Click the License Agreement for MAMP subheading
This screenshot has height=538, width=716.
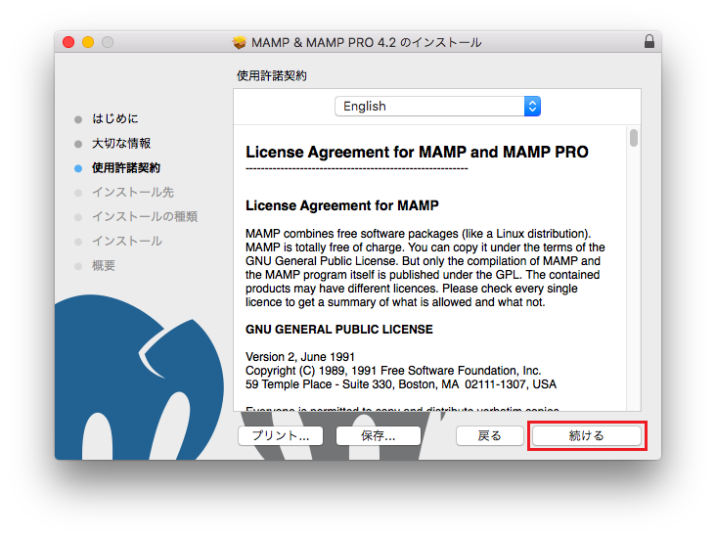(x=342, y=205)
